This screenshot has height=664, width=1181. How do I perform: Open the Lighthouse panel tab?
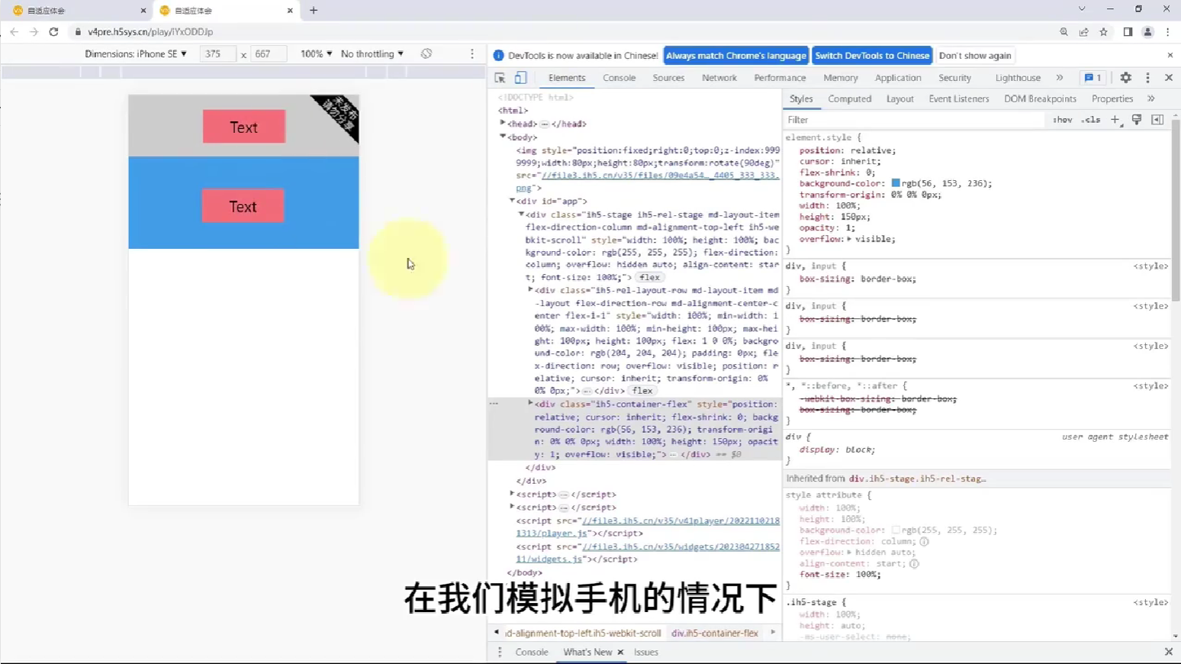click(x=1018, y=78)
